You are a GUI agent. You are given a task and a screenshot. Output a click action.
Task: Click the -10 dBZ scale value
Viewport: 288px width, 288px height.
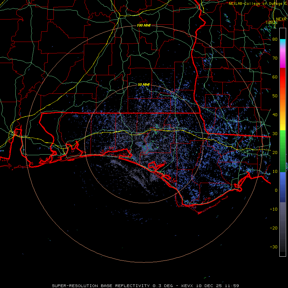point(274,209)
